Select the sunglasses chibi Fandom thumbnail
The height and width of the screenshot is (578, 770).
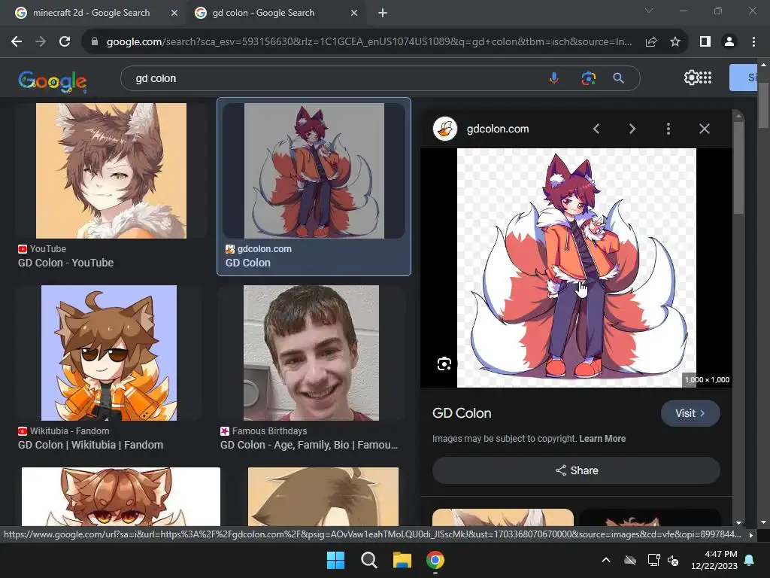coord(109,353)
